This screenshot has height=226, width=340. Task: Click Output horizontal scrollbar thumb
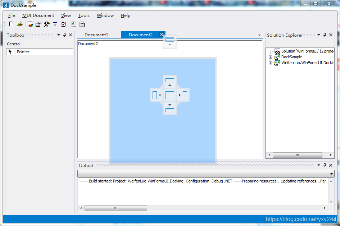click(x=116, y=208)
